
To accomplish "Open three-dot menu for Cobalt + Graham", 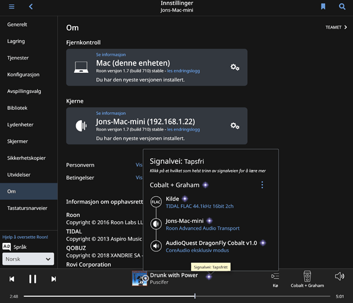I will coord(262,185).
